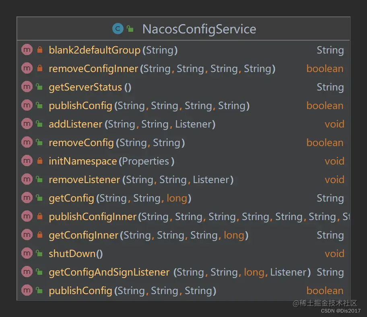The width and height of the screenshot is (367, 317).
Task: Click method icon for three-argument publishConfig
Action: coord(27,290)
